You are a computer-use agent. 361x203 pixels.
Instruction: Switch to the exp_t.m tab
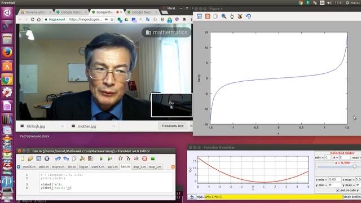tap(139, 167)
